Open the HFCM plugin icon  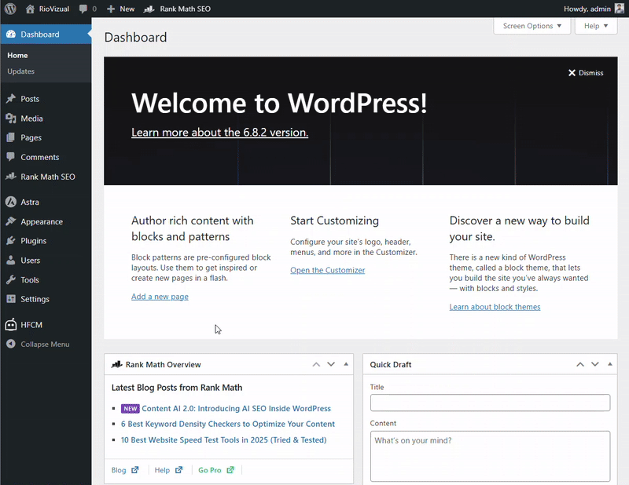[11, 323]
